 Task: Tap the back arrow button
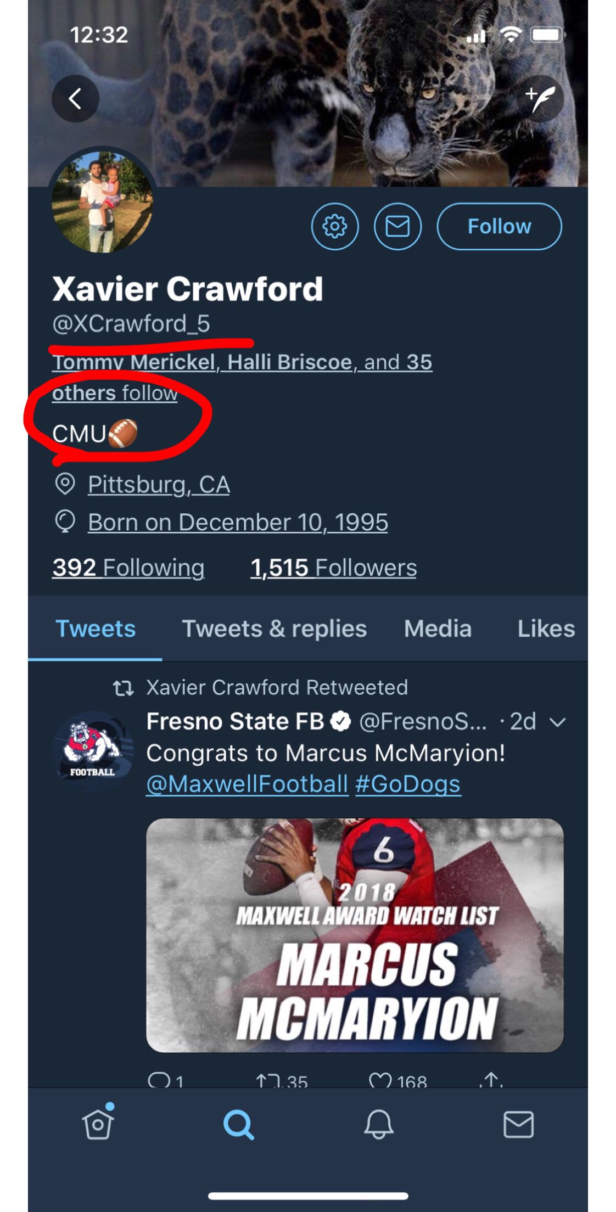point(75,99)
